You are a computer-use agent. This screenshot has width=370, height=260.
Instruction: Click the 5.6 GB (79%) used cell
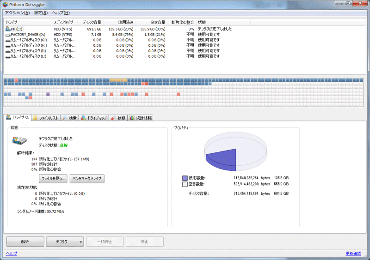point(123,35)
